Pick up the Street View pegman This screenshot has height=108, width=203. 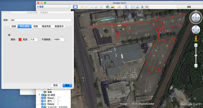click(x=196, y=39)
